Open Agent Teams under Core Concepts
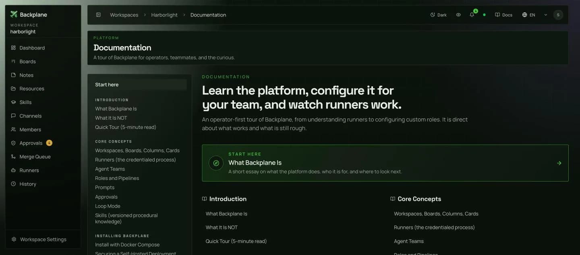Viewport: 580px width, 255px height. [409, 241]
